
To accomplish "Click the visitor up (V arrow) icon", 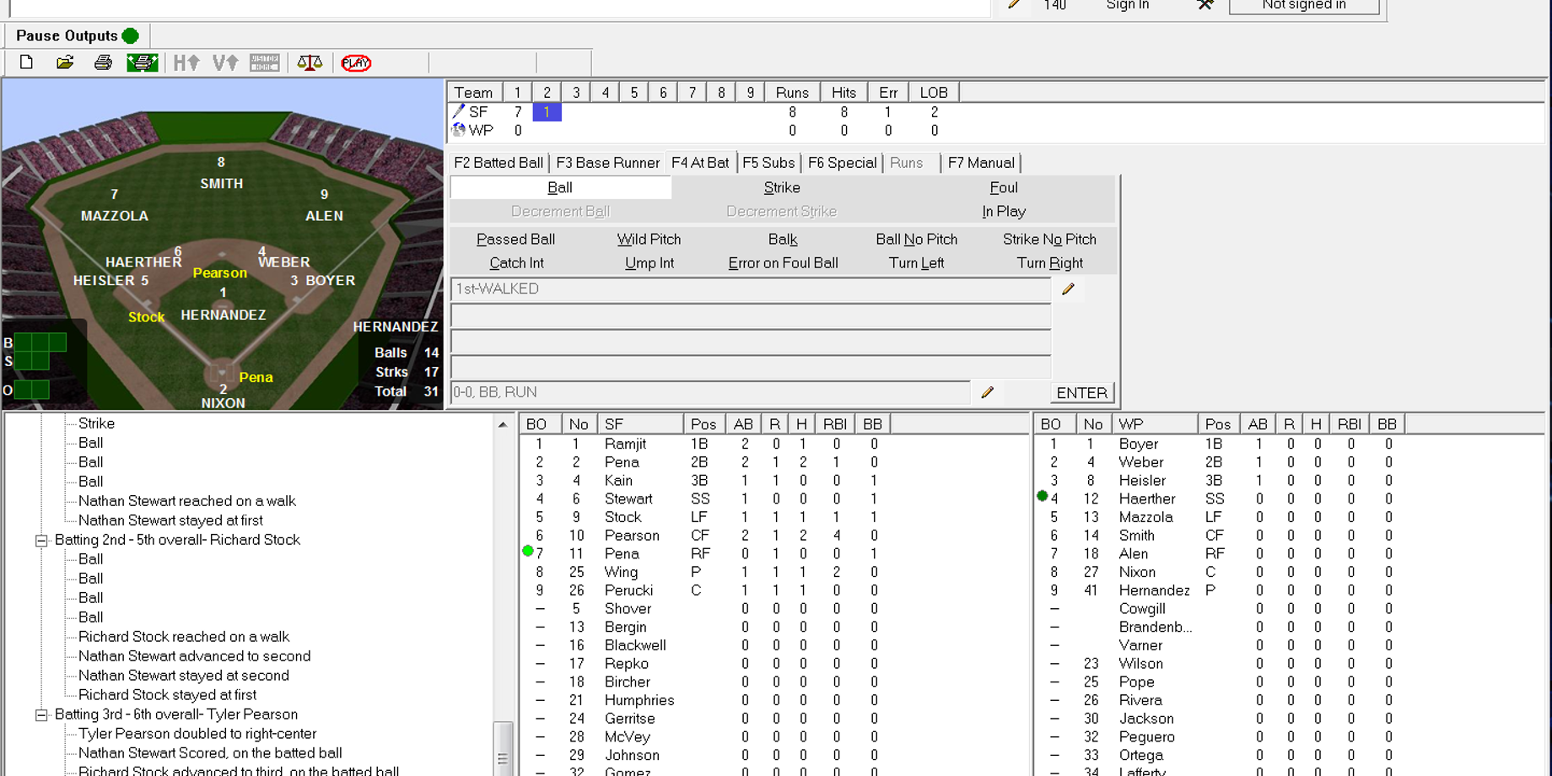I will [225, 62].
